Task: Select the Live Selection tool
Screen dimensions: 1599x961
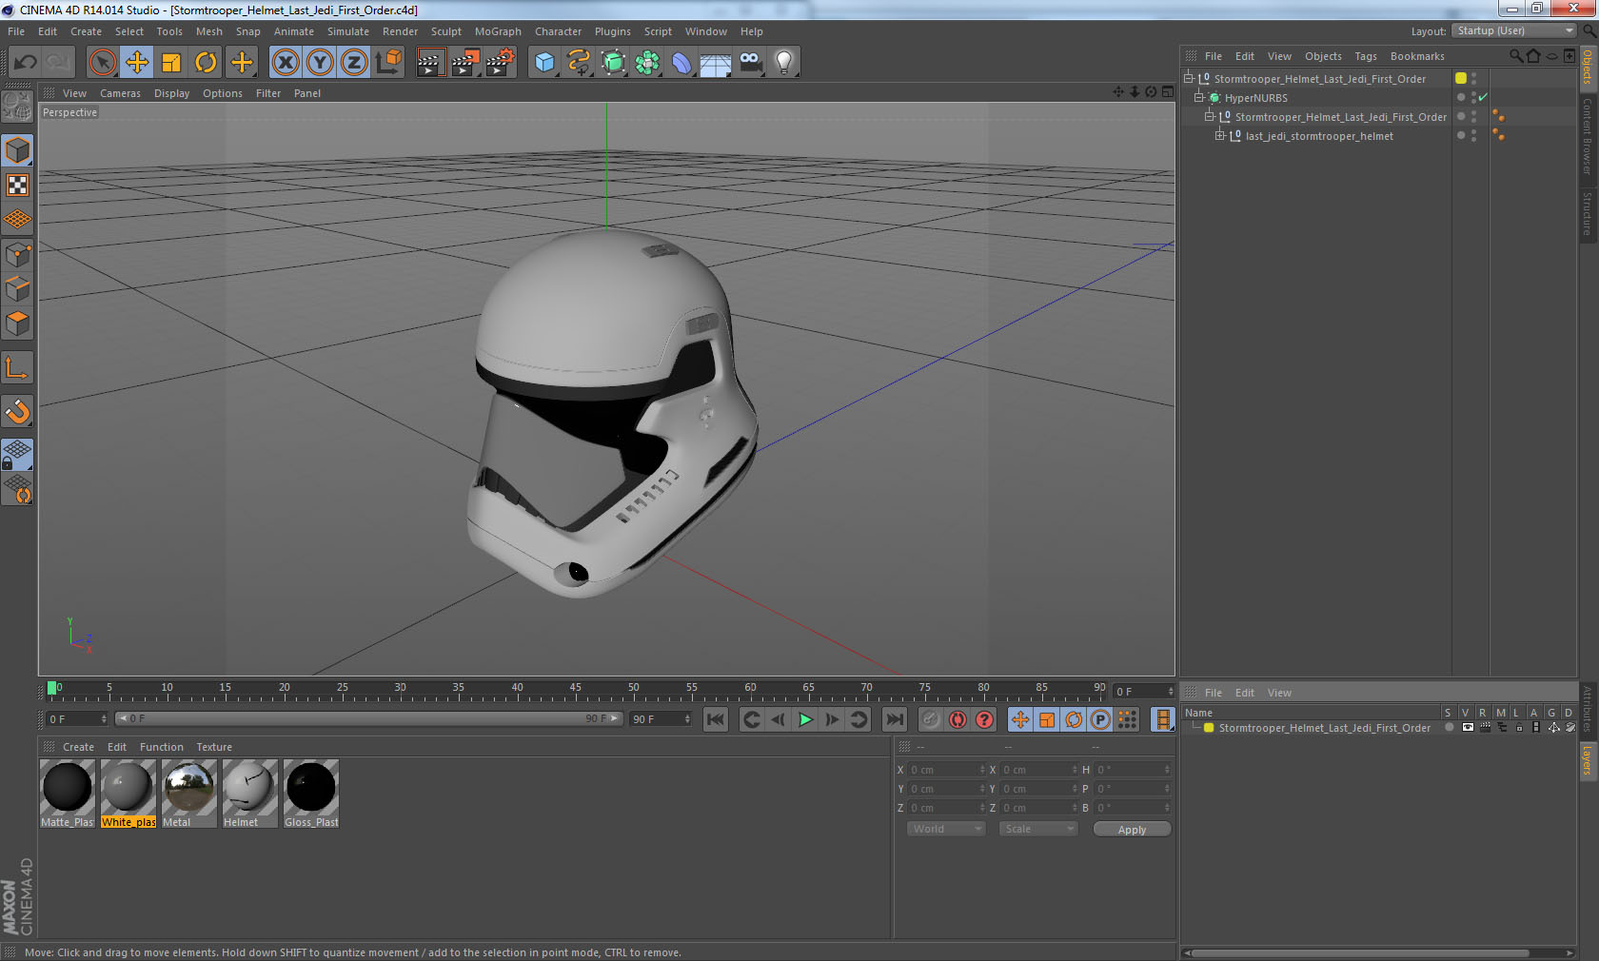Action: click(x=103, y=63)
